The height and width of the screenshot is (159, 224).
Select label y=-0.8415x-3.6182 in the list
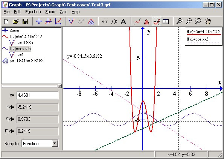[x=27, y=61]
